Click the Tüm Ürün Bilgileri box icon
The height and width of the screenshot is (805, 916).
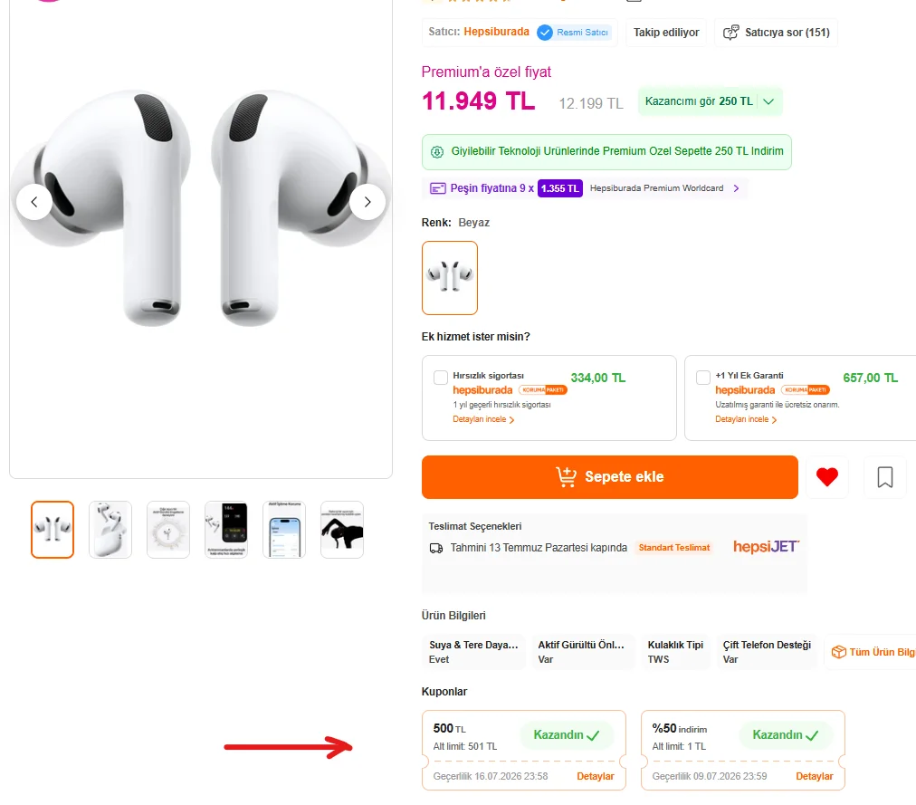coord(838,652)
